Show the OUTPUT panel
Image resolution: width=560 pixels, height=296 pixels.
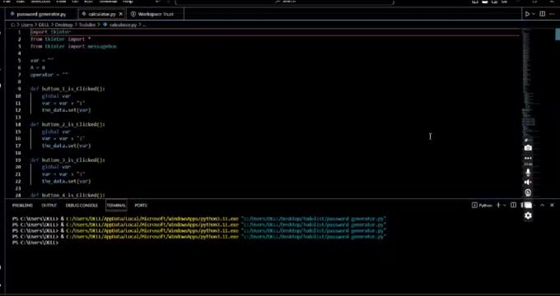pyautogui.click(x=49, y=206)
